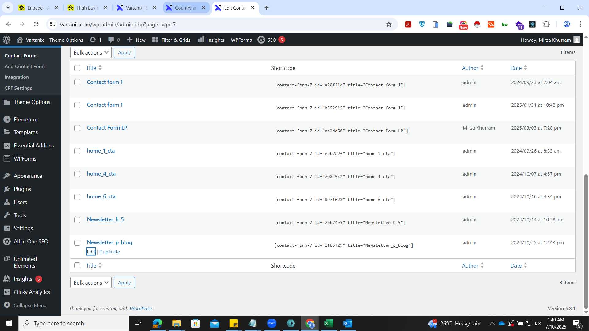Screen dimensions: 589x331
Task: Duplicate the Newsletter_p_blog form
Action: (110, 252)
